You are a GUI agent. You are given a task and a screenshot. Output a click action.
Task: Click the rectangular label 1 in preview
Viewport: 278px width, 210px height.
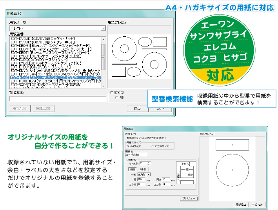232,145
